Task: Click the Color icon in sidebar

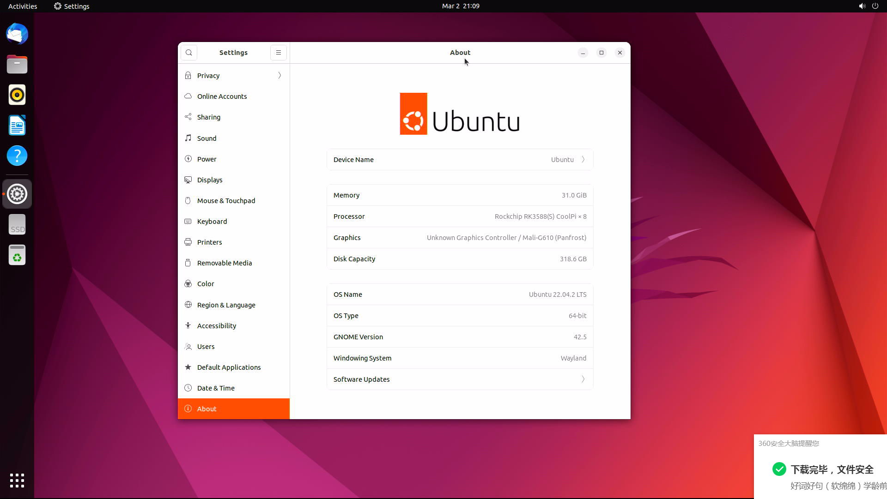Action: click(188, 283)
